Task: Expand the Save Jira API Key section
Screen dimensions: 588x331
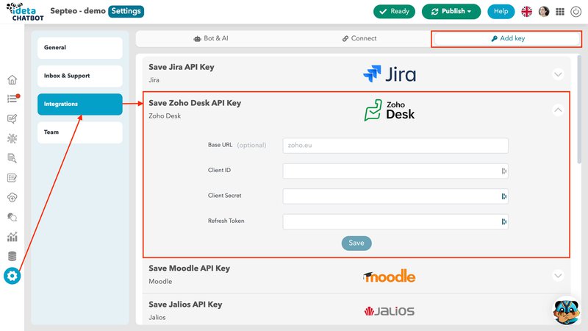Action: coord(558,74)
